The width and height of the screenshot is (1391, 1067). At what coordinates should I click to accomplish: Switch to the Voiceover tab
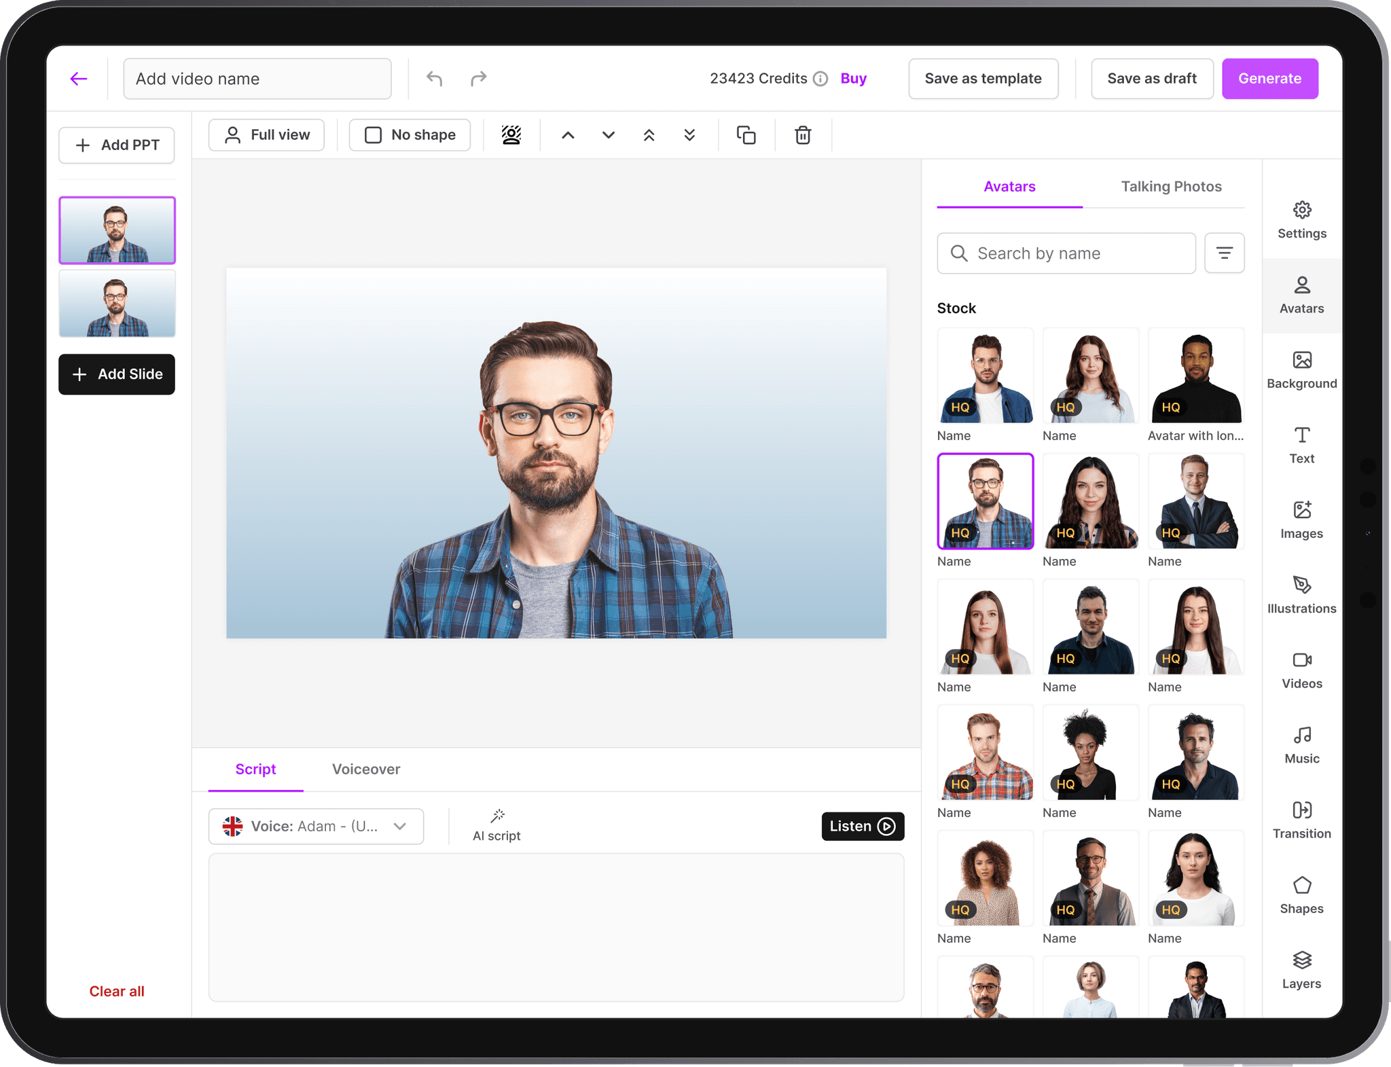(x=365, y=769)
